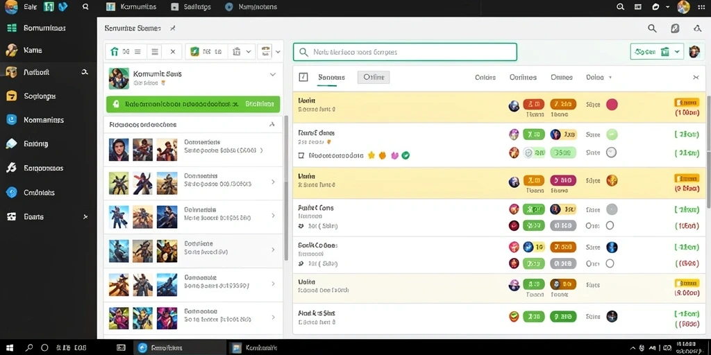Click the green home icon in the panel toolbar
711x355 pixels.
[x=114, y=51]
